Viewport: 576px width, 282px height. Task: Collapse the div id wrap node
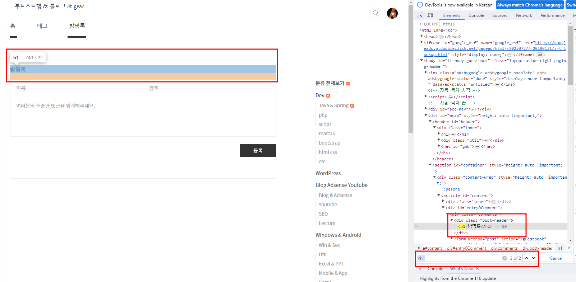(x=426, y=115)
